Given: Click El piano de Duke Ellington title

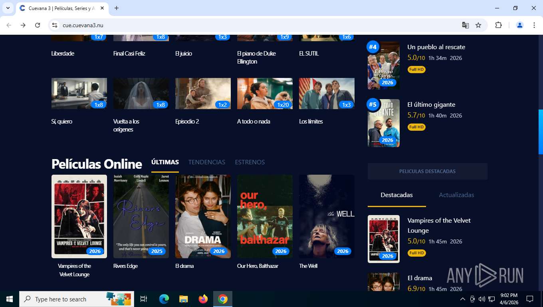Looking at the screenshot, I should click(x=256, y=58).
